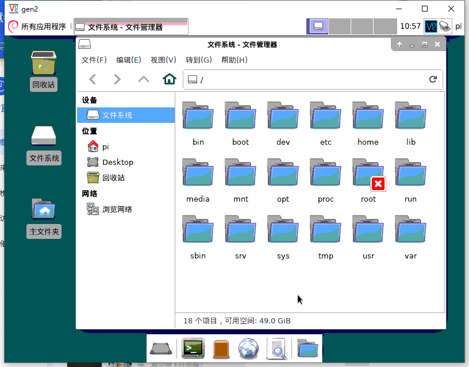The width and height of the screenshot is (469, 367).
Task: Select the dev folder icon
Action: (283, 115)
